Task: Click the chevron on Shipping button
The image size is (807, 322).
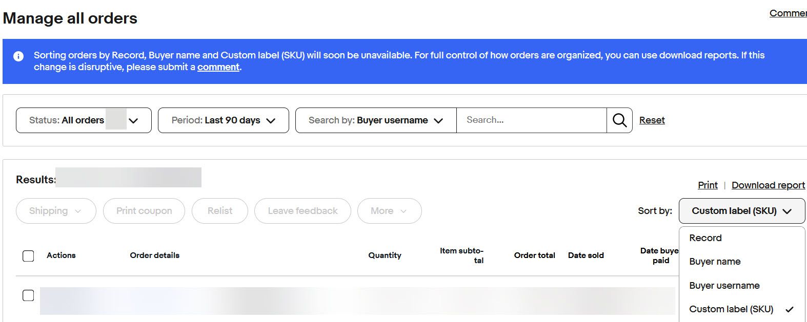Action: pos(78,211)
